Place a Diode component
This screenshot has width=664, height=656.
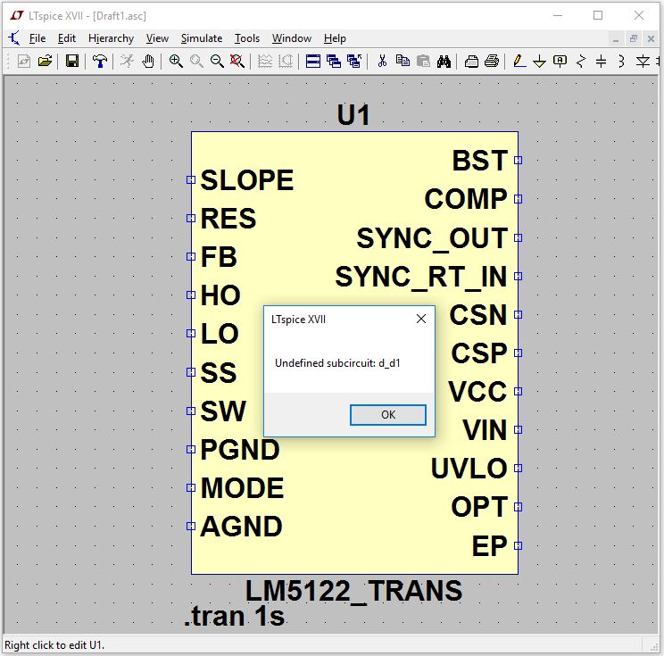click(x=643, y=62)
